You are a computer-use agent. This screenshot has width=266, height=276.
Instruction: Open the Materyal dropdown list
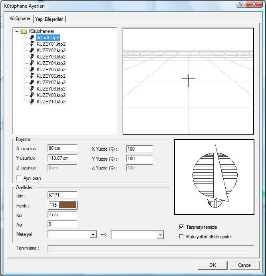93,235
